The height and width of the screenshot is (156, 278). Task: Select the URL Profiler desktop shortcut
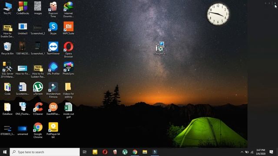tap(53, 69)
